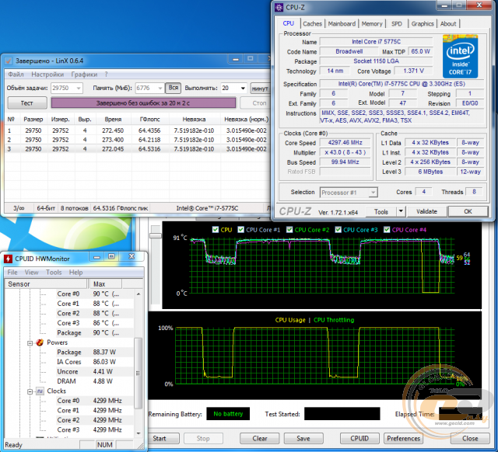Viewport: 498px width, 452px height.
Task: Toggle the CPU Core #2 graph checkbox
Action: (289, 229)
